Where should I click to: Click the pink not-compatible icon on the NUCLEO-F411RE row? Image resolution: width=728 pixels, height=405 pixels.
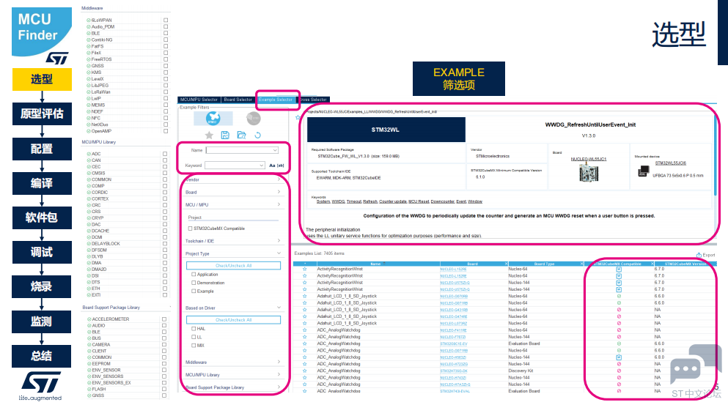click(619, 330)
